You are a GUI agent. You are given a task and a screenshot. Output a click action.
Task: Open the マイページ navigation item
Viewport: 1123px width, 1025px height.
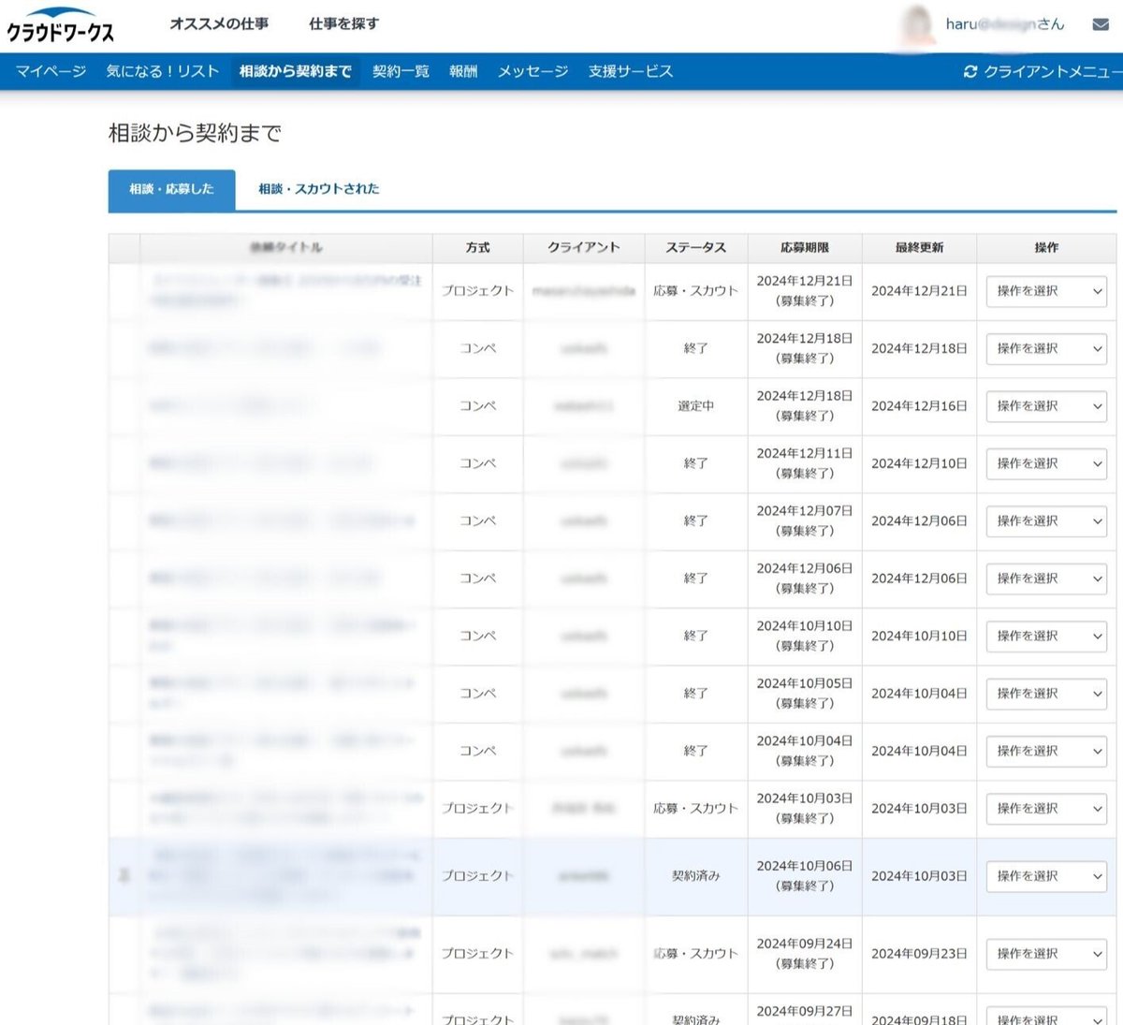[x=50, y=70]
